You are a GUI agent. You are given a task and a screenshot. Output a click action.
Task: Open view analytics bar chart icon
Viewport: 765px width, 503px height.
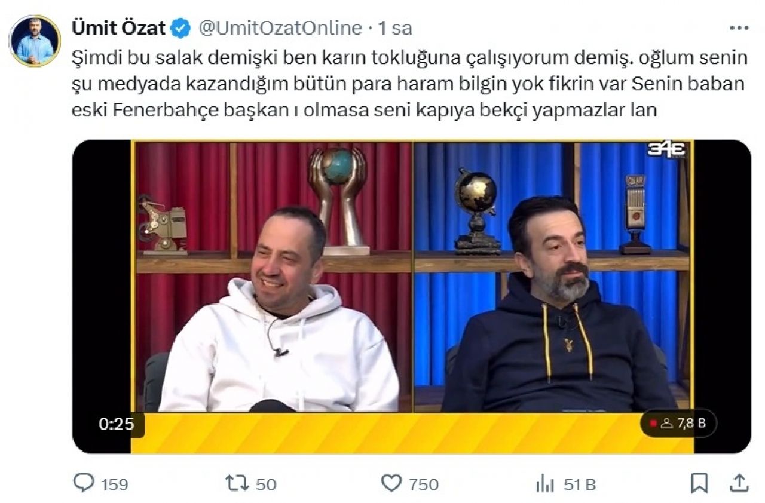[x=546, y=484]
